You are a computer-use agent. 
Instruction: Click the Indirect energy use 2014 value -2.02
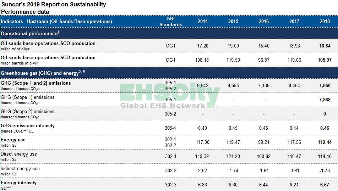(202, 170)
